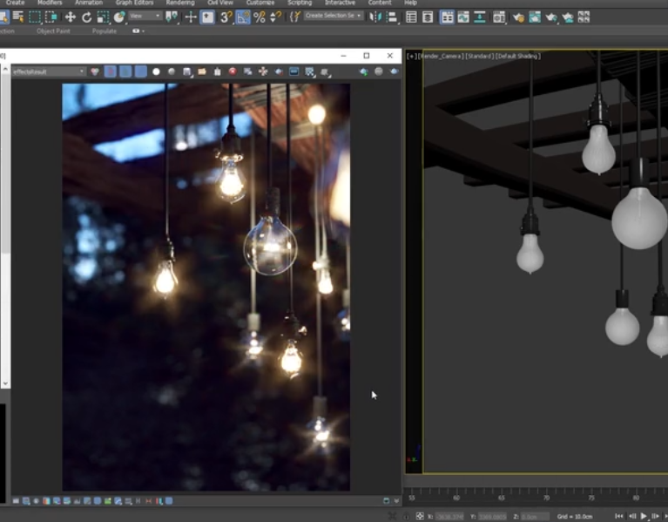Clear the frame buffer image
The image size is (668, 522).
point(217,71)
